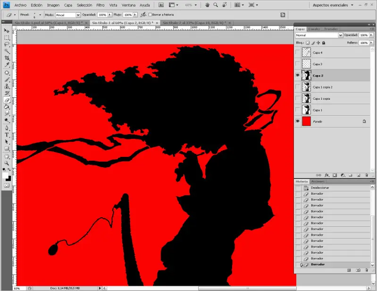Reset default foreground and background colors
Image resolution: width=377 pixels, height=291 pixels.
[4, 170]
